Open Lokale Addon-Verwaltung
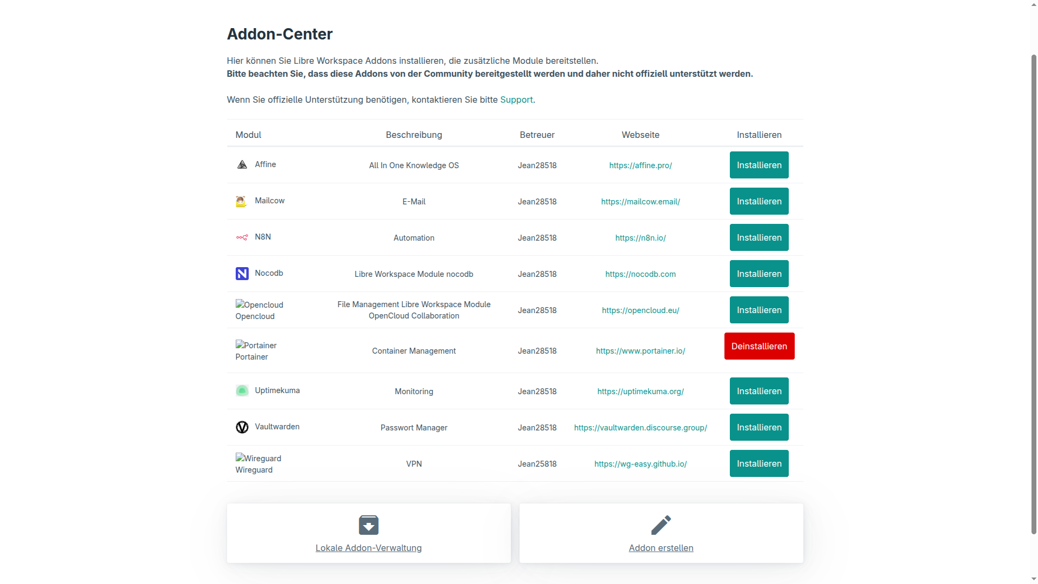 click(368, 548)
